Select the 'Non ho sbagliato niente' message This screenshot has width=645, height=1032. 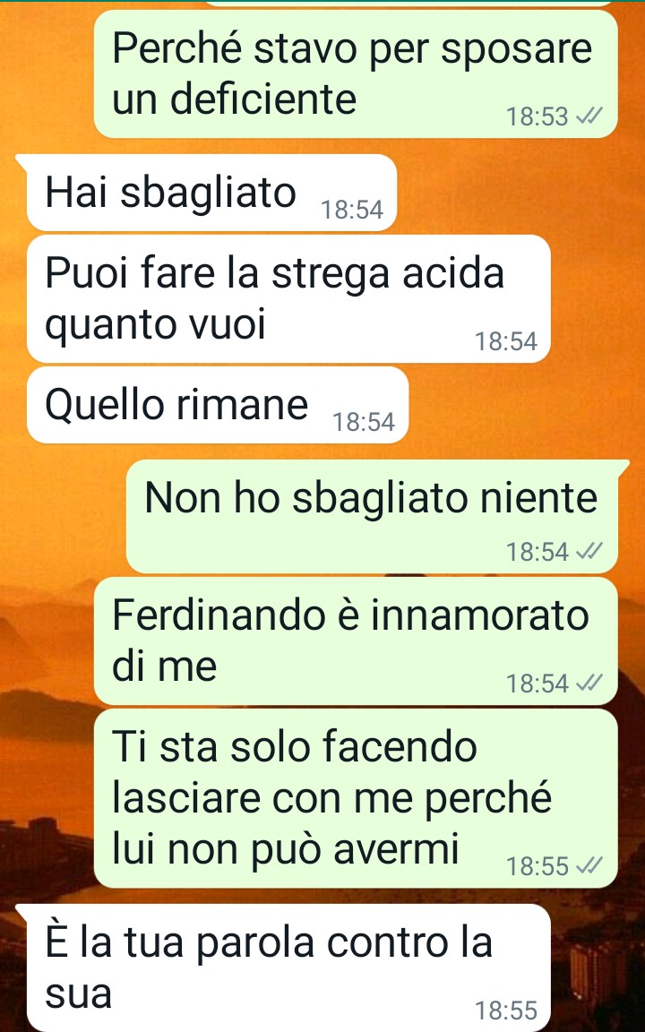[x=372, y=517]
